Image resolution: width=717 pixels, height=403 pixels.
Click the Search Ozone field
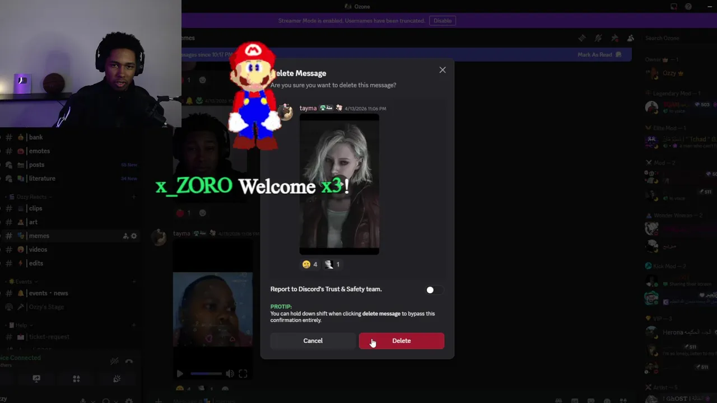679,38
